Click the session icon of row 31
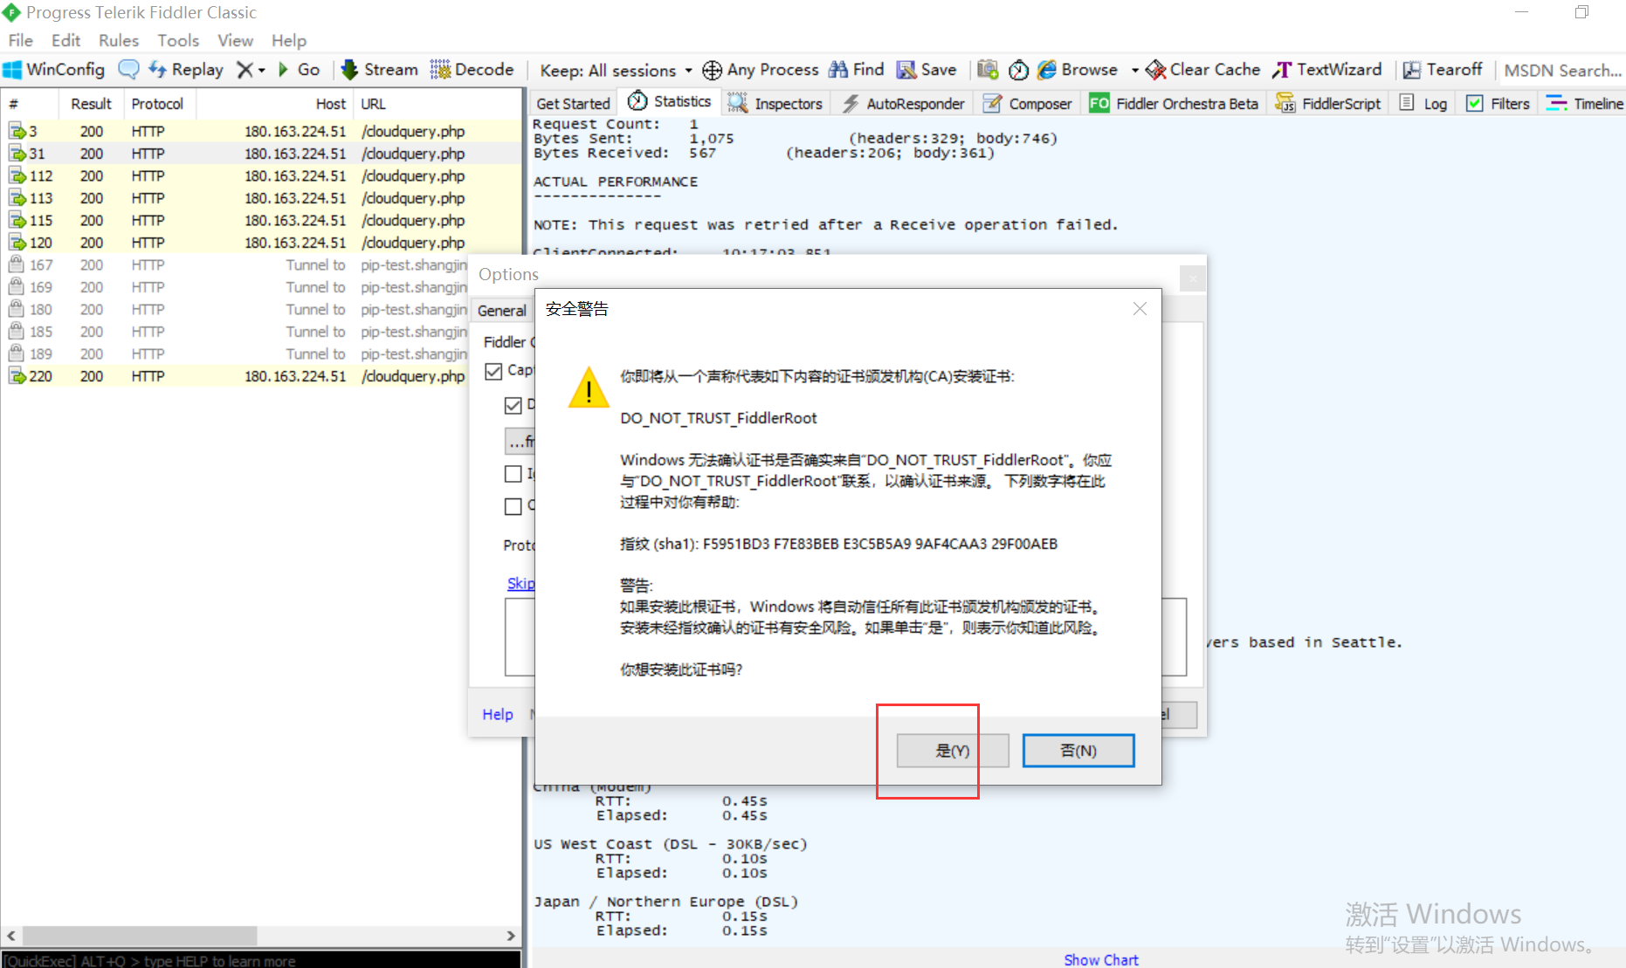Screen dimensions: 1626x968 pyautogui.click(x=17, y=154)
